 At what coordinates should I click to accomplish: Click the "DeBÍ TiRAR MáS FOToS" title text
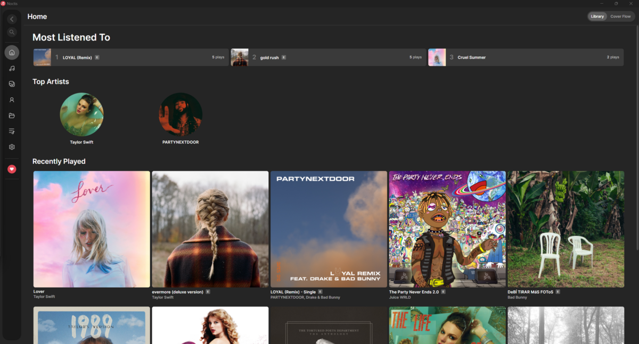pos(530,292)
